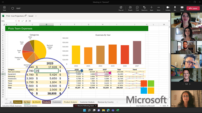Screen dimensions: 202x113
Task: Open taskbar Search
Action: click(89, 110)
